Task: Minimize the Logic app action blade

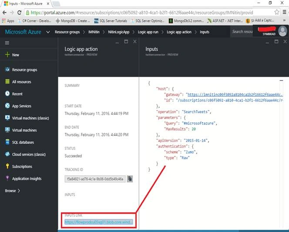Action: tap(117, 43)
